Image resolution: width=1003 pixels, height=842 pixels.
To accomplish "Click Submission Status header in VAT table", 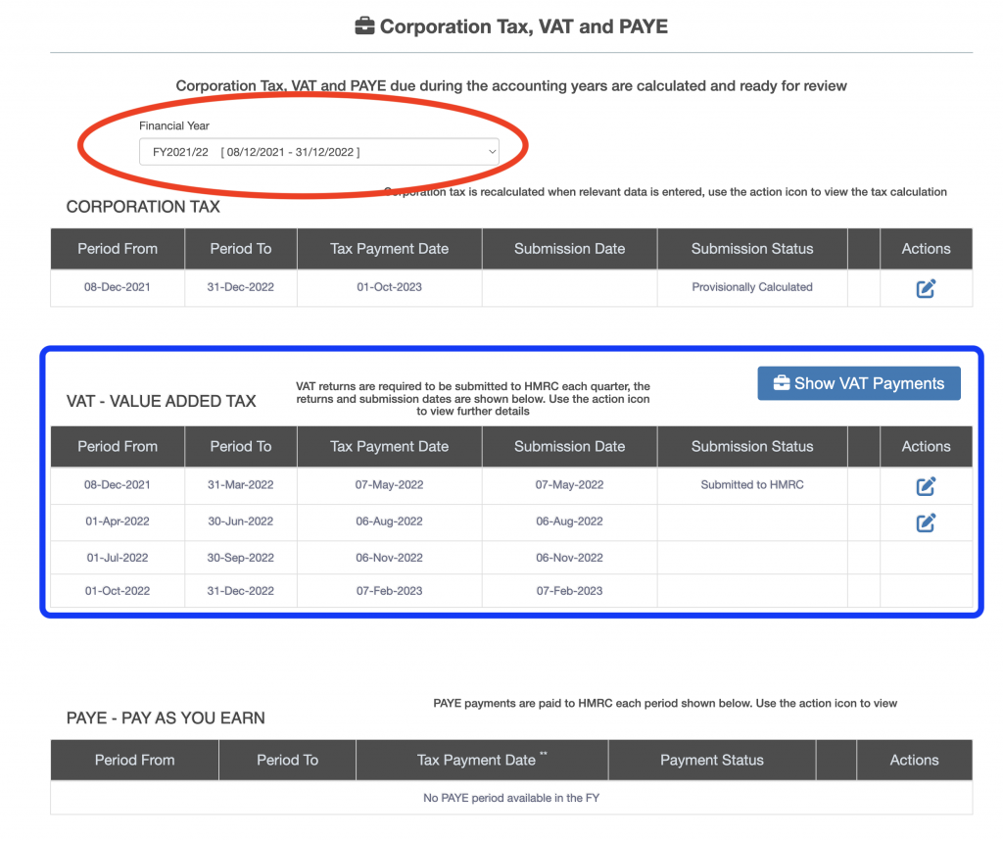I will coord(751,446).
